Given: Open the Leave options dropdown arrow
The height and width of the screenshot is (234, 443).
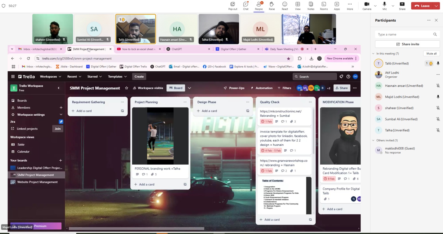Looking at the screenshot, I should 436,6.
